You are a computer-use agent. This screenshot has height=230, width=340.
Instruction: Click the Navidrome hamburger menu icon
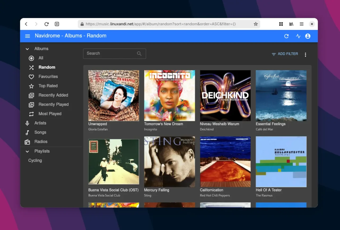pyautogui.click(x=27, y=36)
